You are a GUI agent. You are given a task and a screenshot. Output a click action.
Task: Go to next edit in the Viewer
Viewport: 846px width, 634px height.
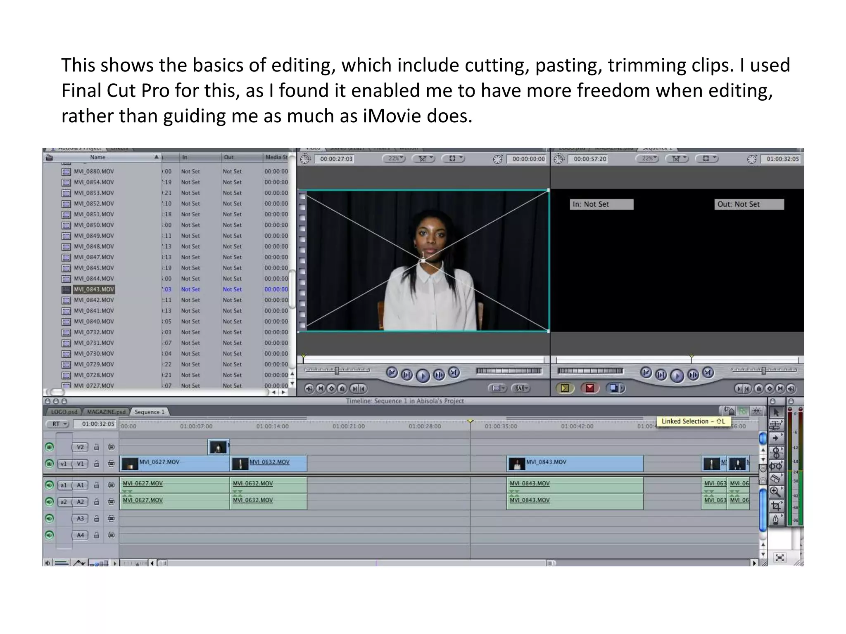pyautogui.click(x=454, y=373)
